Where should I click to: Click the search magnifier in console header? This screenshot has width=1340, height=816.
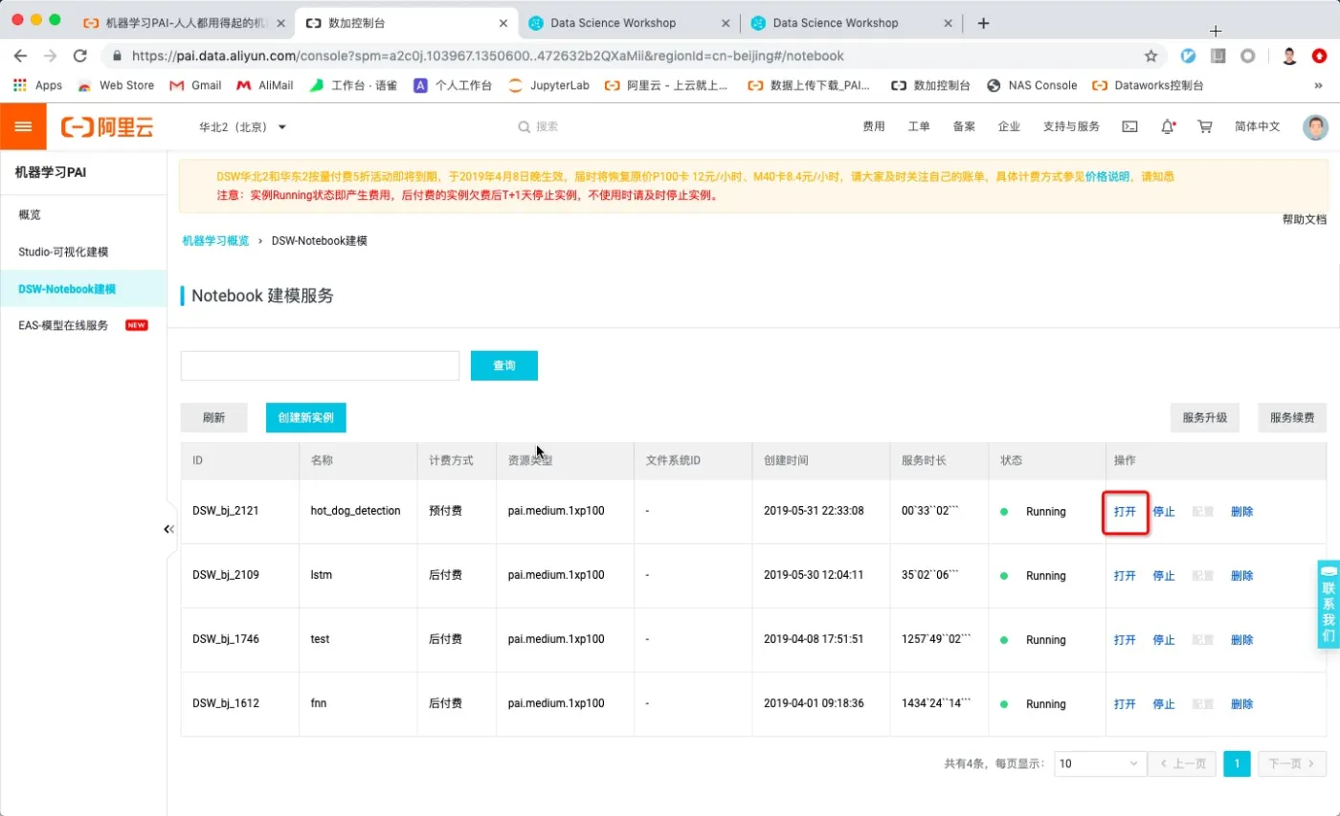pyautogui.click(x=524, y=126)
